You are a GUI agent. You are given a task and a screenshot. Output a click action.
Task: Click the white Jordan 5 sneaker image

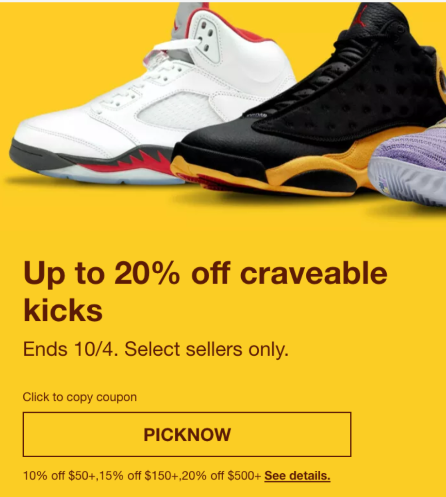pos(152,95)
